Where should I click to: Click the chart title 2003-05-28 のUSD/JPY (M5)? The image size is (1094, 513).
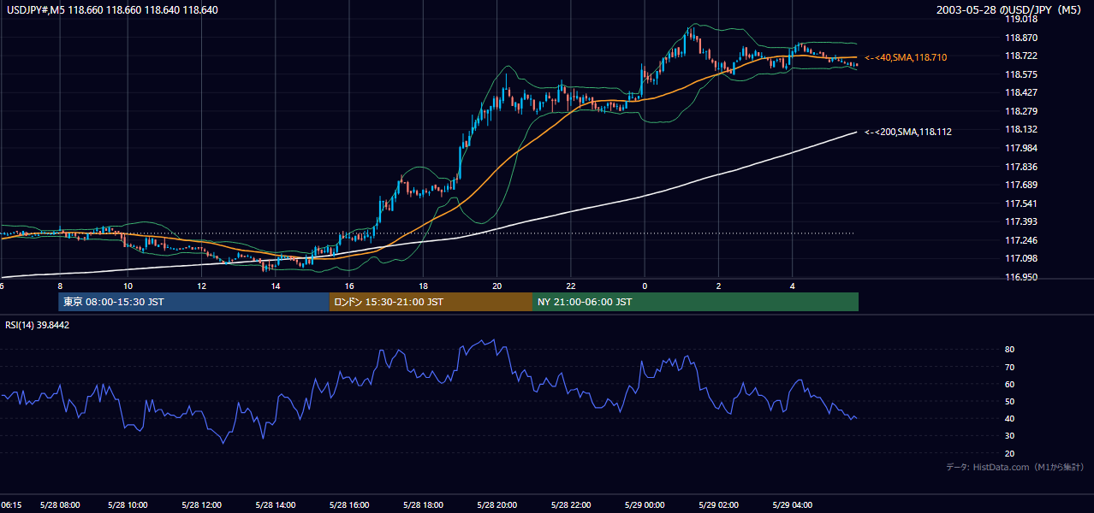pyautogui.click(x=1009, y=10)
